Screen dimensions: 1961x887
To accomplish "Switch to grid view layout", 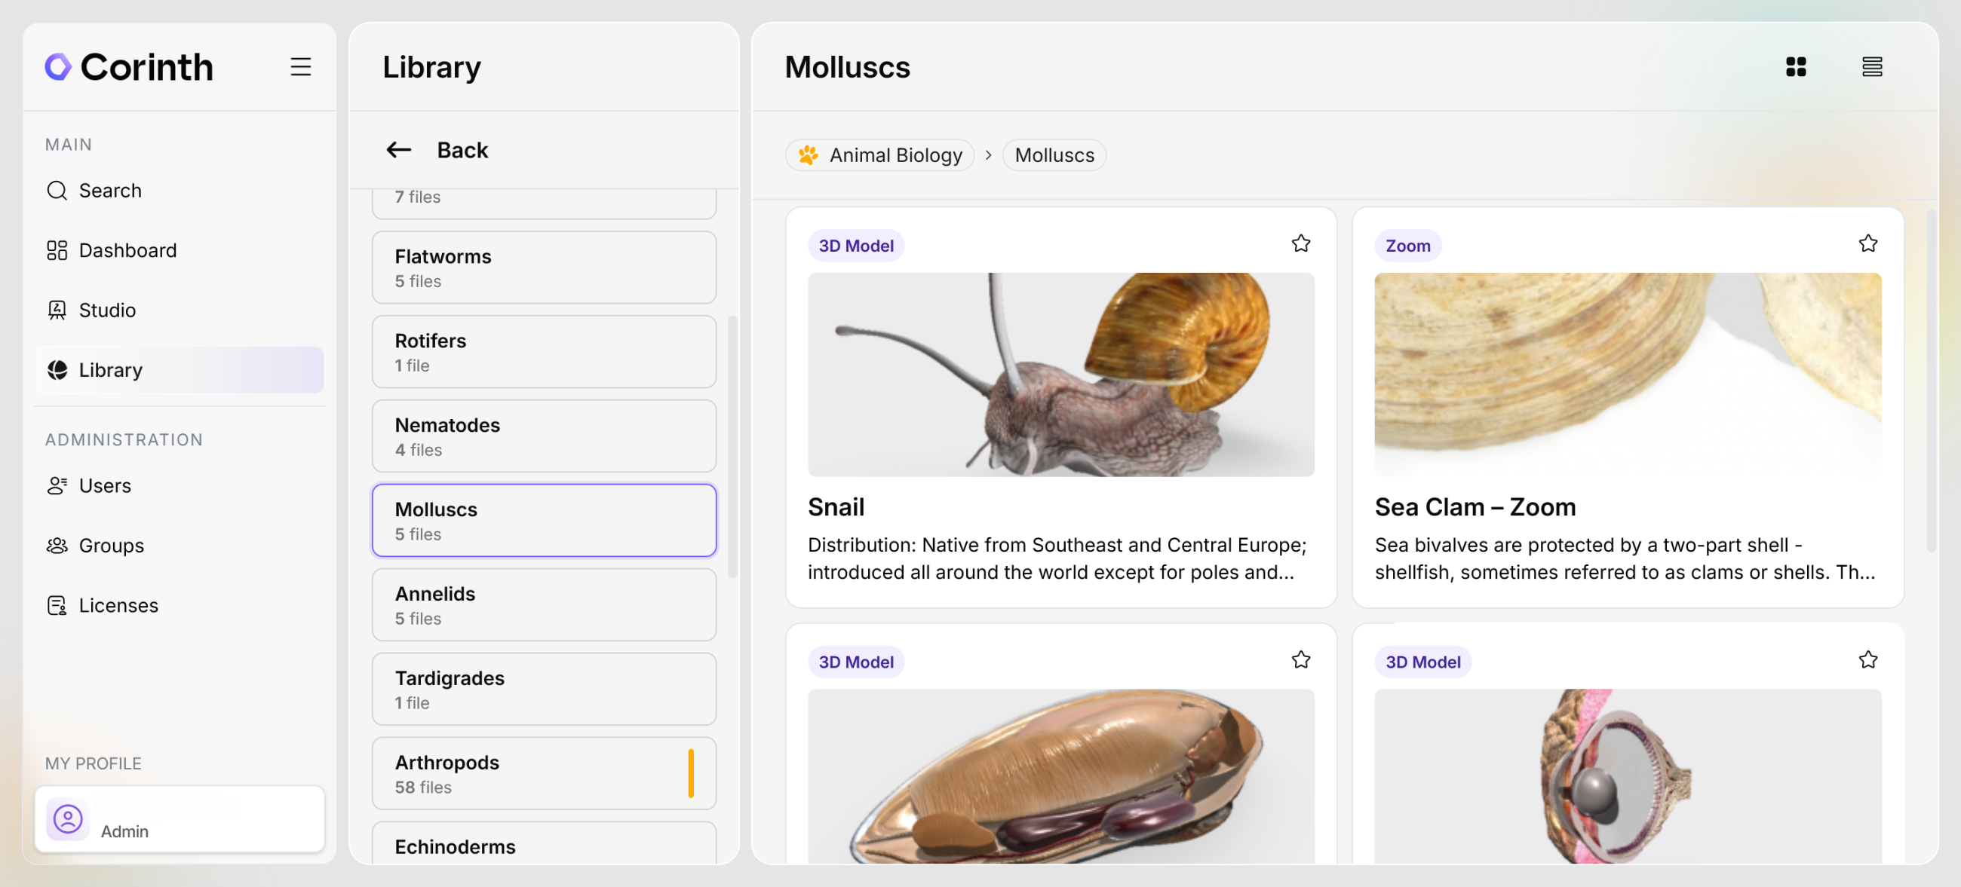I will pyautogui.click(x=1796, y=67).
